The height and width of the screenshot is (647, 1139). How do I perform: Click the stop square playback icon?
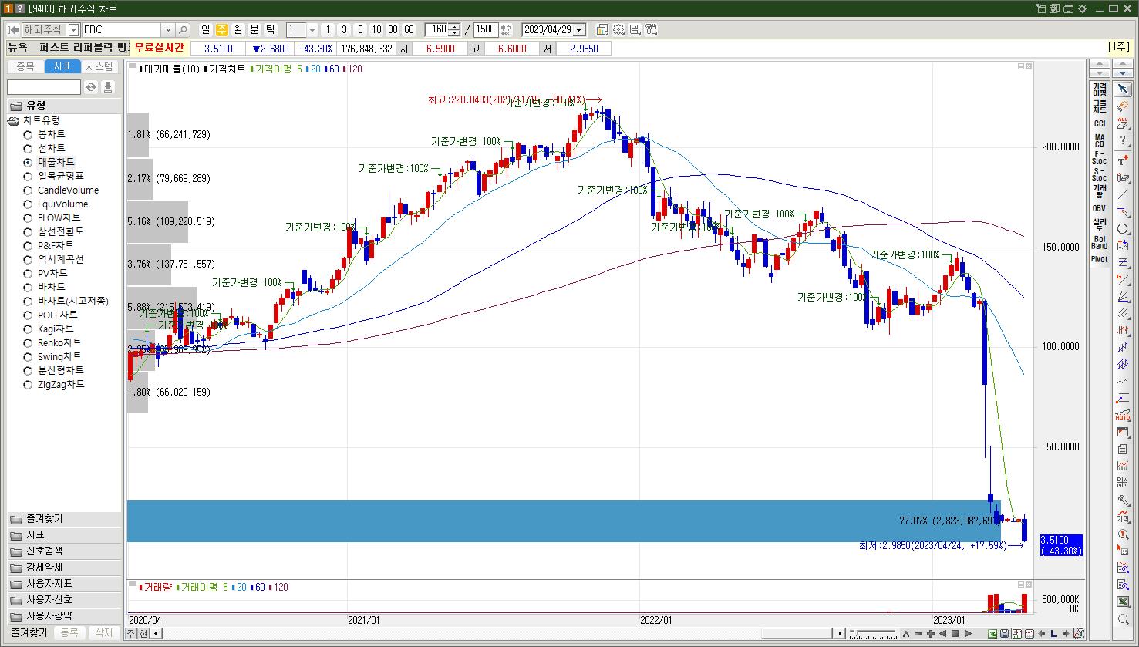pos(955,634)
